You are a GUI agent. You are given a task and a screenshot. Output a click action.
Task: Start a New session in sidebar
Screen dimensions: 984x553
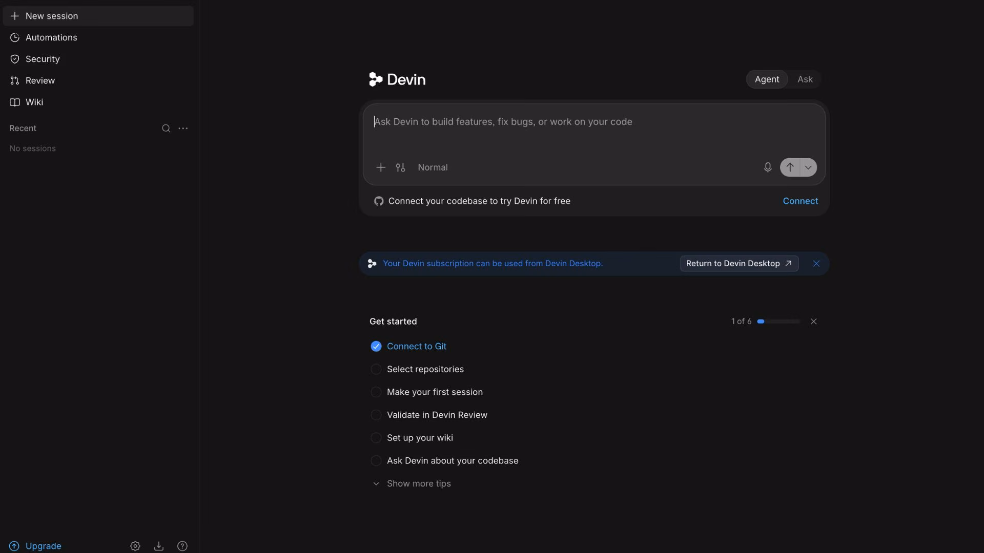98,16
